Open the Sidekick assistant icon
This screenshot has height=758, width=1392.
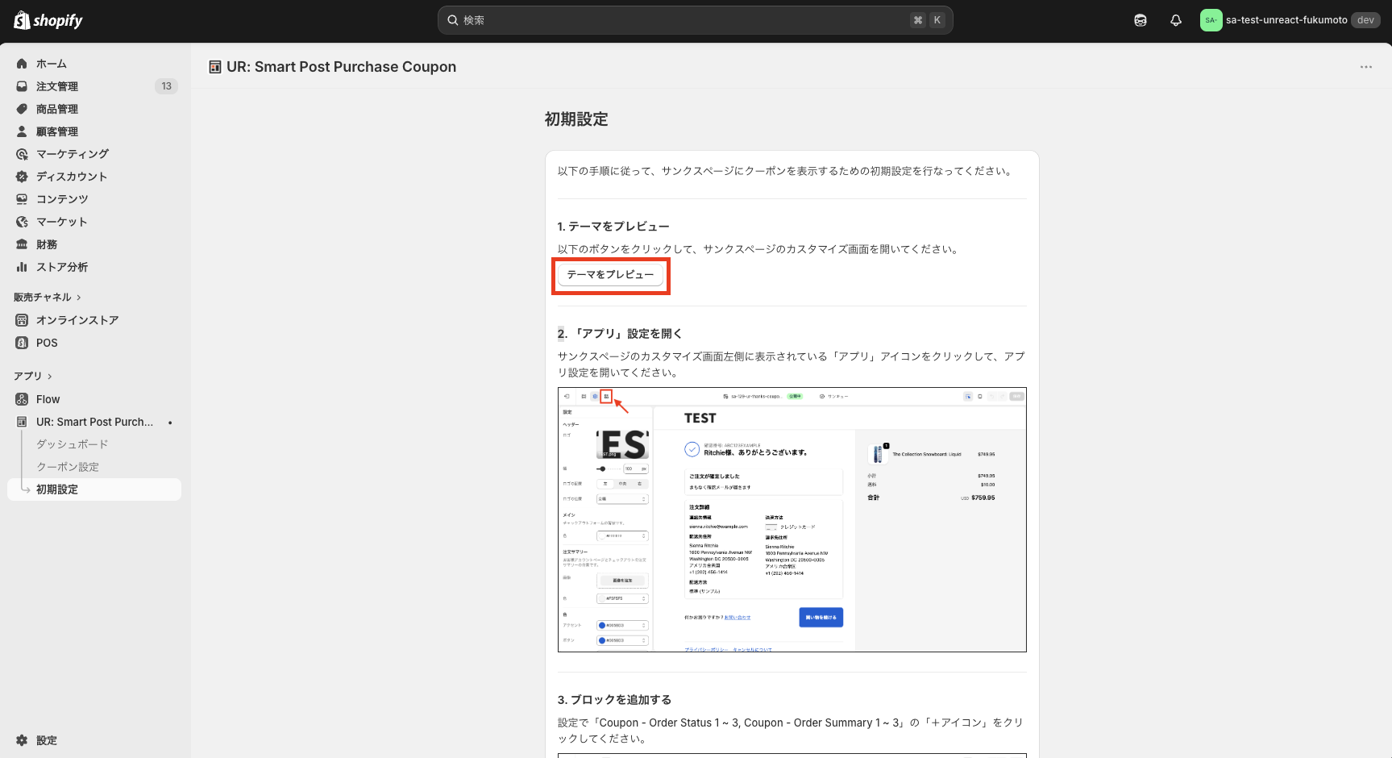1141,20
